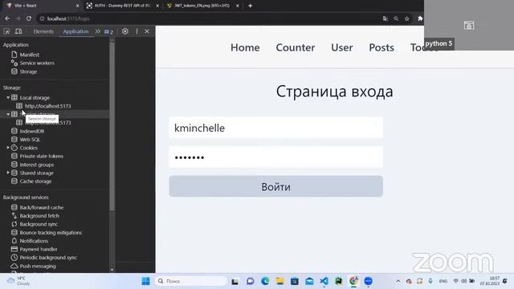Expand the Shared storage tree
This screenshot has height=289, width=514.
coord(8,173)
